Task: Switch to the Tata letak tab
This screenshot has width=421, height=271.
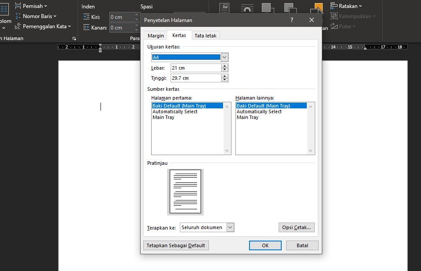Action: tap(205, 36)
